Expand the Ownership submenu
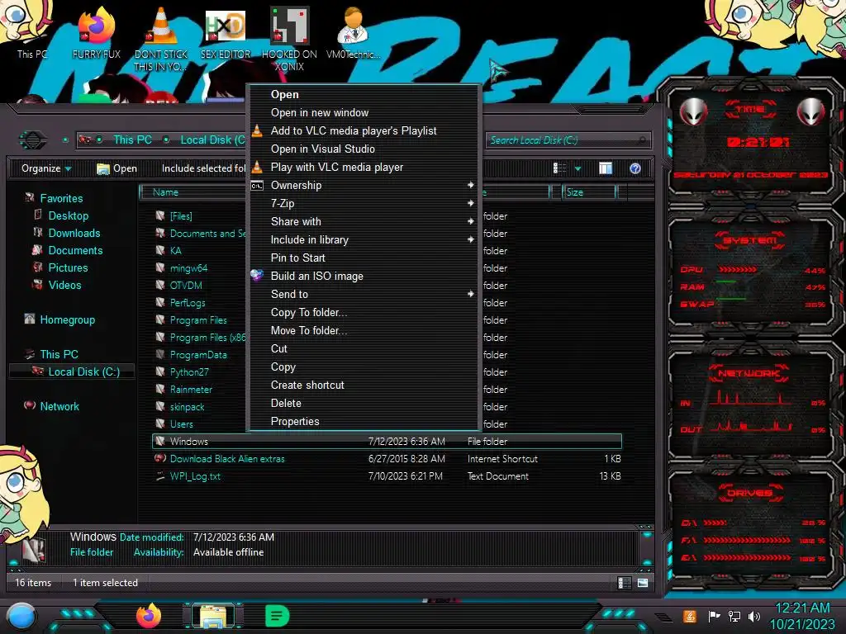The image size is (846, 634). click(x=364, y=186)
